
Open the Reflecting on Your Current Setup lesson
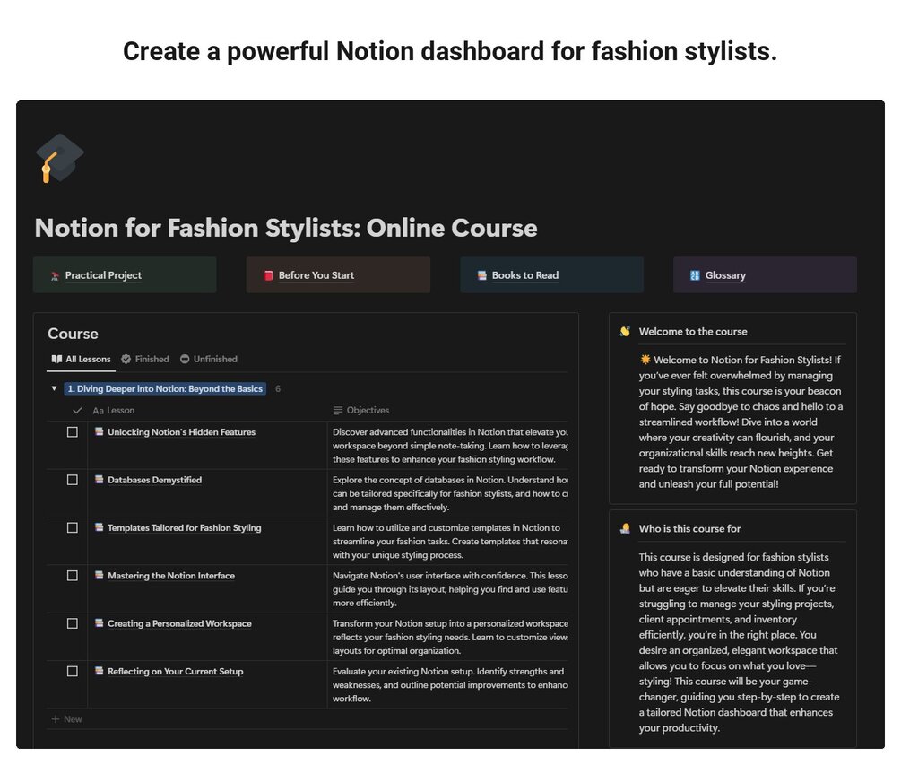tap(175, 672)
